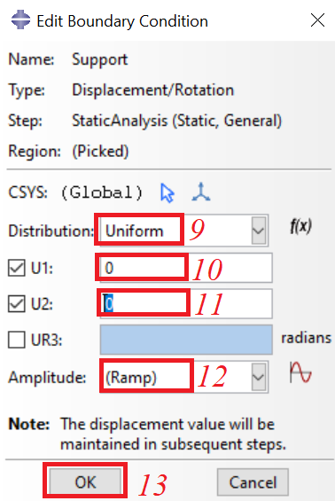Click inside the U2 value field
The image size is (335, 501).
(x=186, y=303)
